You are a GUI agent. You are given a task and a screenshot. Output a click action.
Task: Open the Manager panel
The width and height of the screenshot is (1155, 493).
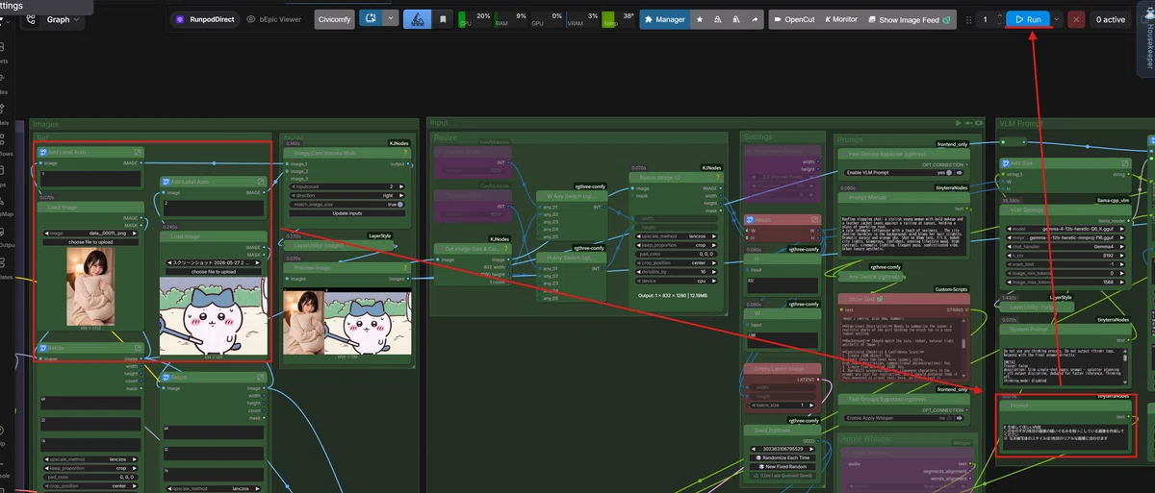(x=664, y=19)
